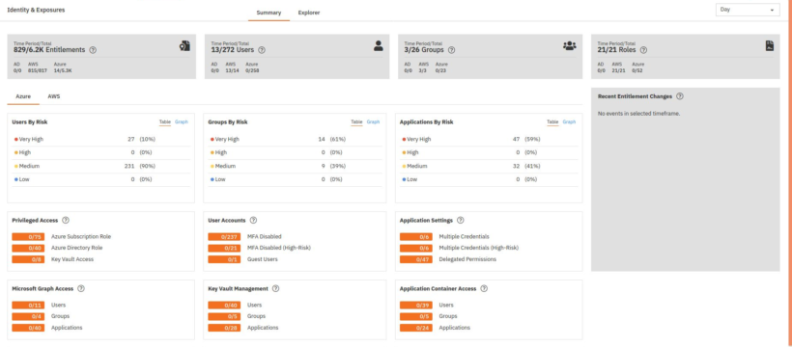This screenshot has width=792, height=347.
Task: Show Users By Risk as Table
Action: coord(165,122)
